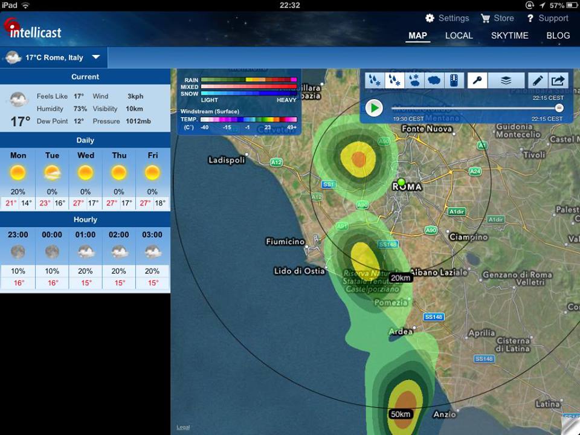Viewport: 580px width, 435px height.
Task: Click the RAIN intensity color bar
Action: (x=248, y=80)
